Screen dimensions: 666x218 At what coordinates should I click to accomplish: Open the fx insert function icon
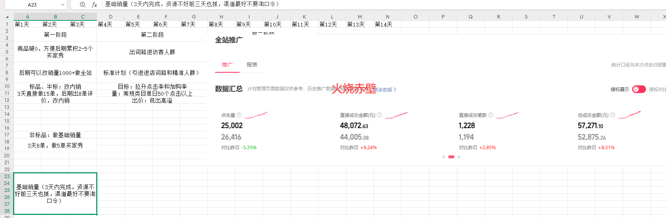(x=94, y=5)
